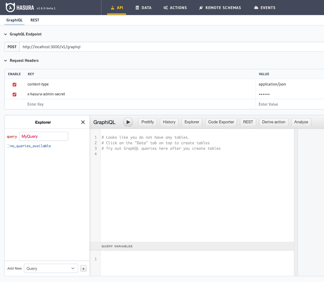Disable the content-type header checkbox
The height and width of the screenshot is (282, 324).
point(15,85)
